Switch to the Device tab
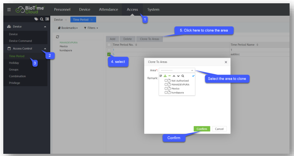The width and height of the screenshot is (294, 156). pos(58,19)
